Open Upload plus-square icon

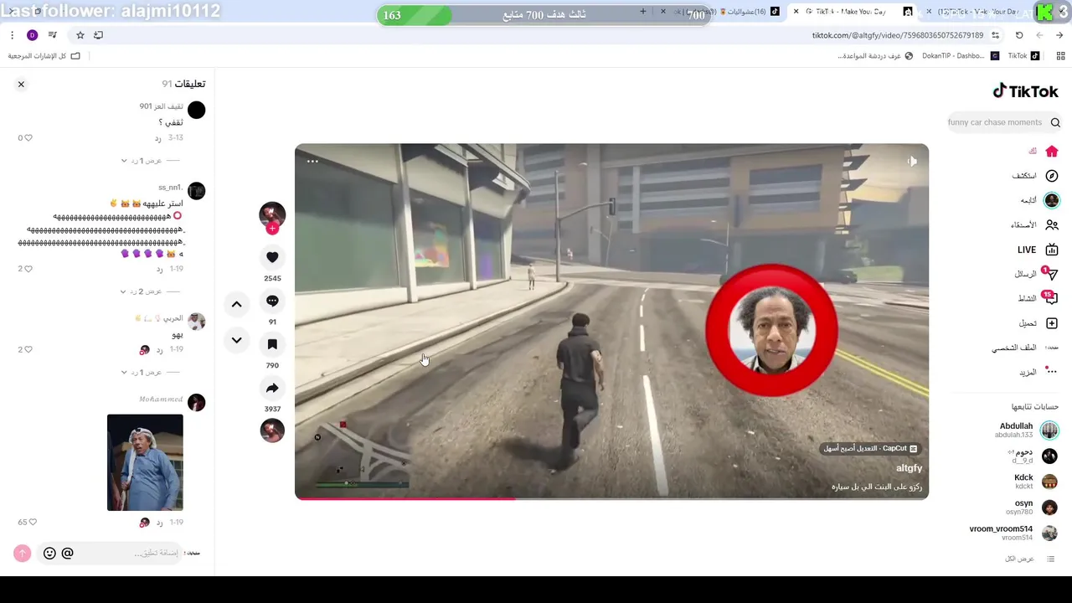1052,323
